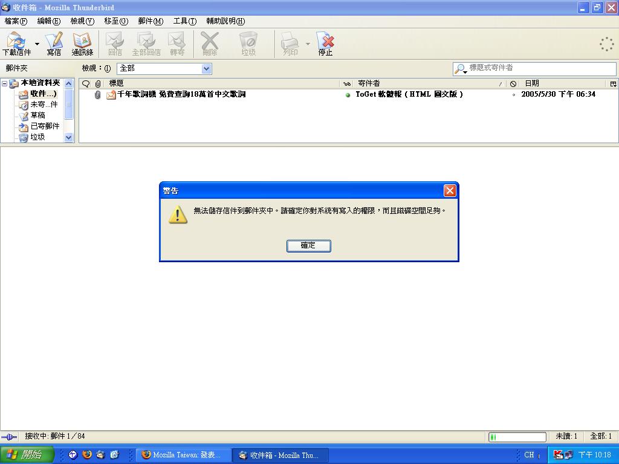Click 收件箱 - Mozilla Thu... taskbar button
The image size is (619, 464).
click(x=281, y=455)
